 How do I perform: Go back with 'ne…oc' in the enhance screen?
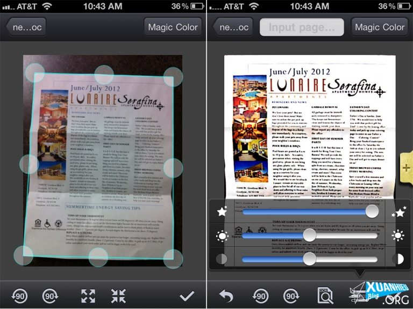(x=232, y=27)
